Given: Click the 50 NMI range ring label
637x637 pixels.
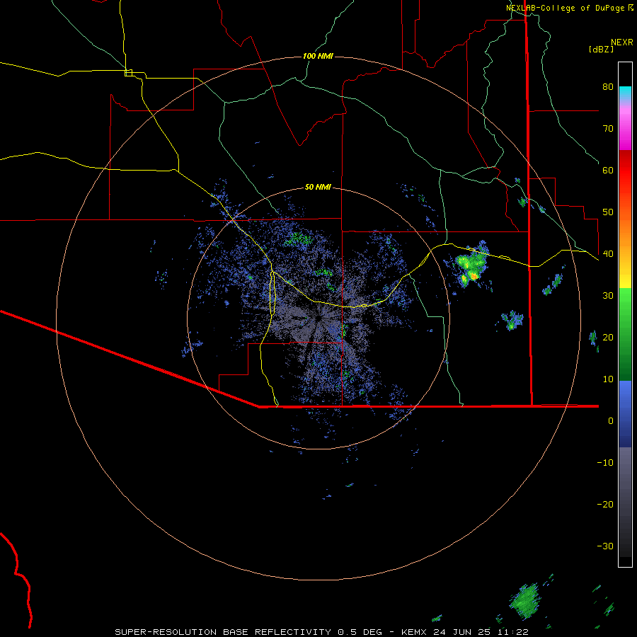Looking at the screenshot, I should coord(318,188).
